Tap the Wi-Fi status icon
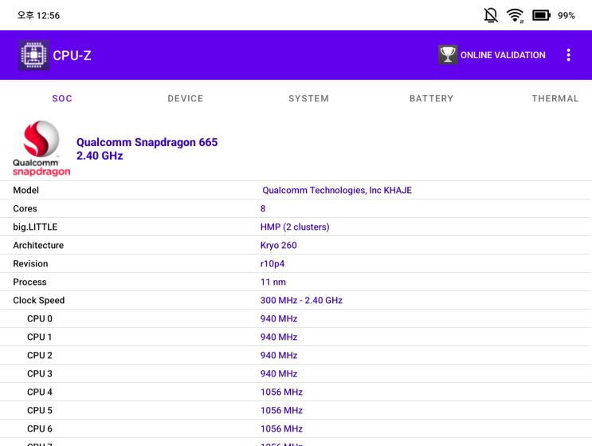 click(515, 15)
